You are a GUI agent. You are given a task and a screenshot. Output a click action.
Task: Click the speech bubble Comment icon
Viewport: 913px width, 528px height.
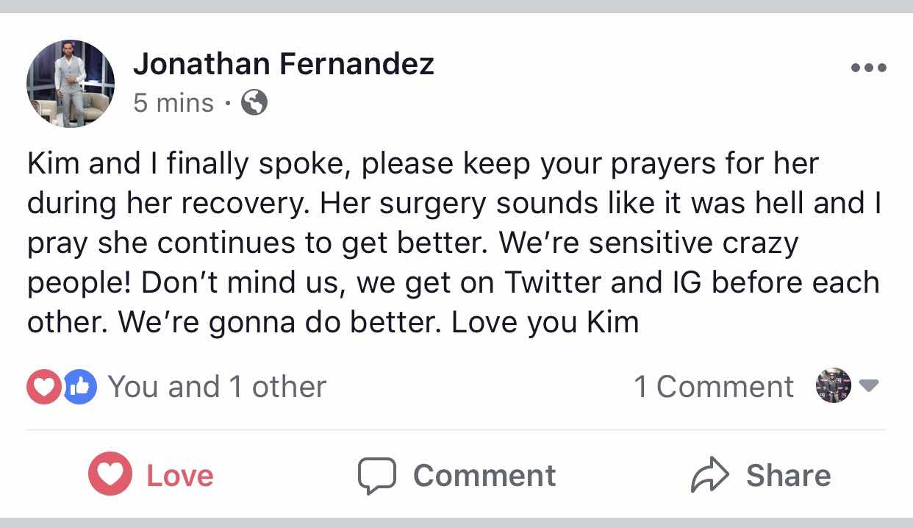[377, 475]
